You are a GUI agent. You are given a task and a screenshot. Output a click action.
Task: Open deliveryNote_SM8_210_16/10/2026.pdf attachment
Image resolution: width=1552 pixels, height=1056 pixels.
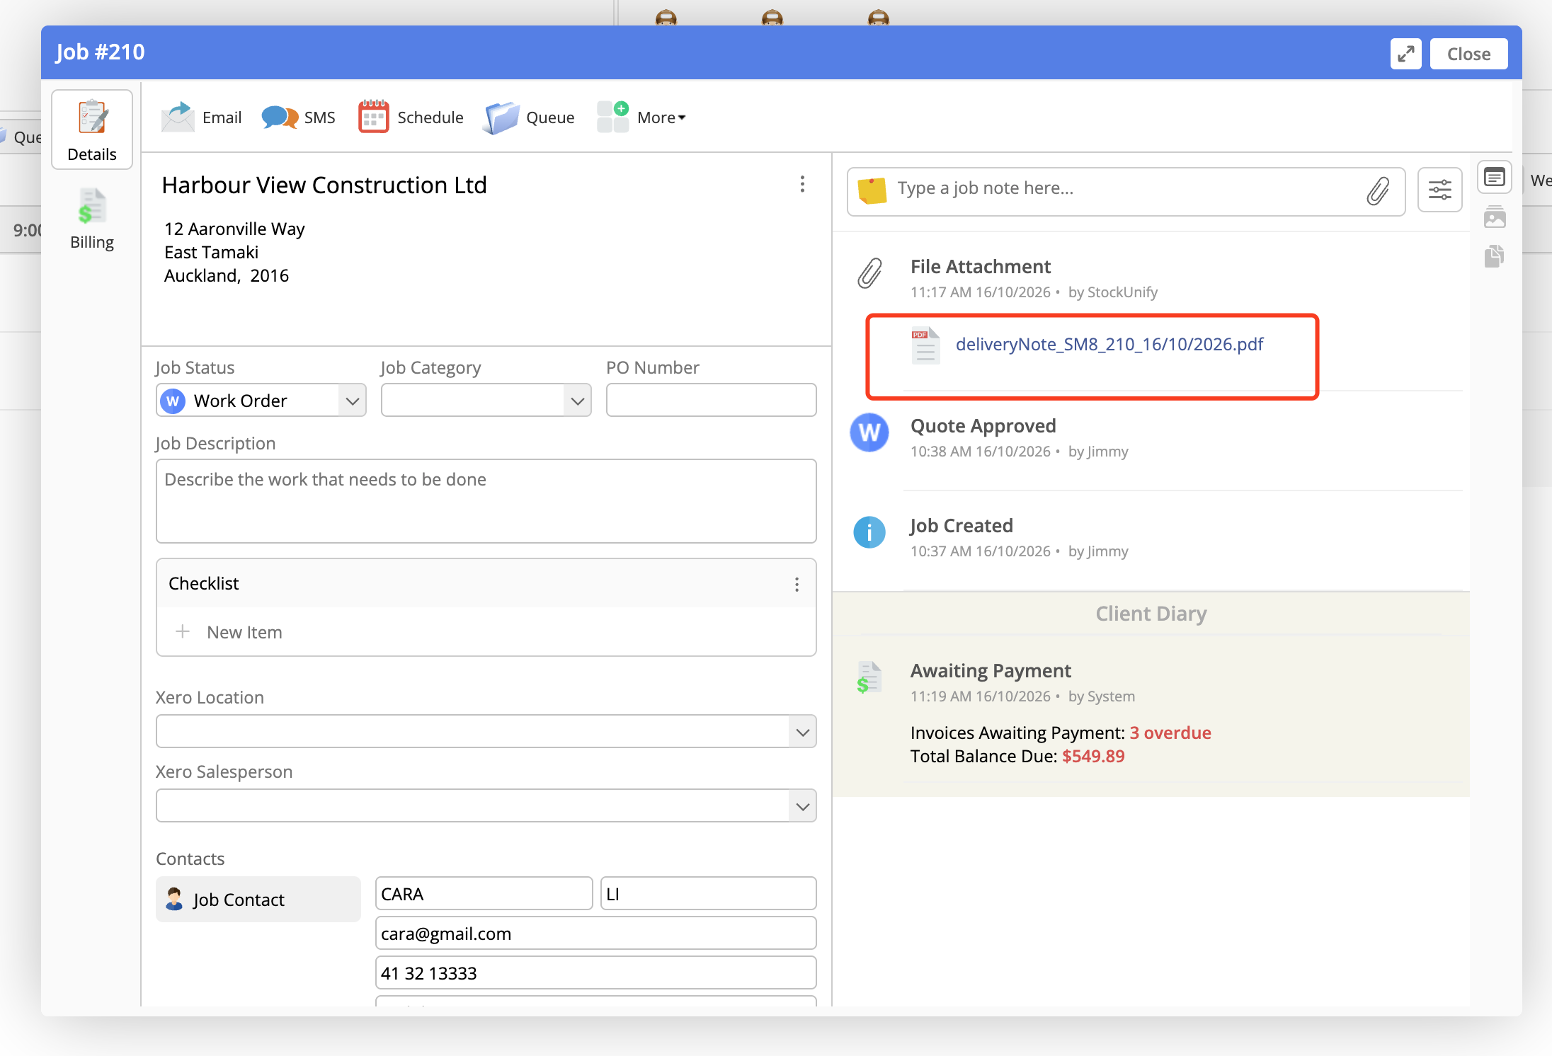pos(1109,345)
